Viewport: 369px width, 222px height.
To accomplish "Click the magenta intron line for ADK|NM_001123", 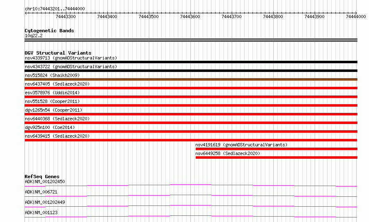I will tap(191, 216).
